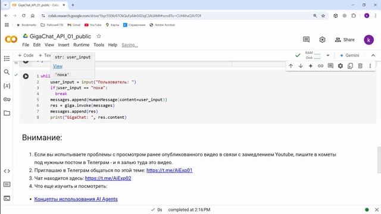The image size is (381, 214).
Task: Open the Runtime menu
Action: point(82,45)
